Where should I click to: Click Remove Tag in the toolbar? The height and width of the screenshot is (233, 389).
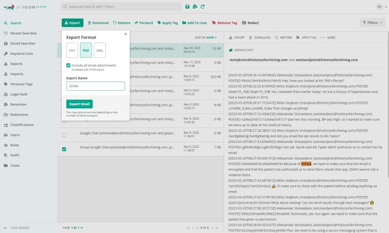click(x=224, y=23)
